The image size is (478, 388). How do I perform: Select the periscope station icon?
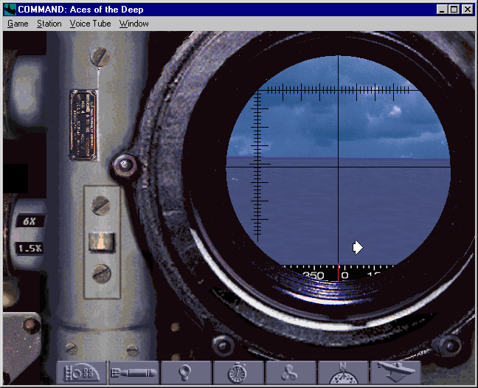pyautogui.click(x=186, y=373)
